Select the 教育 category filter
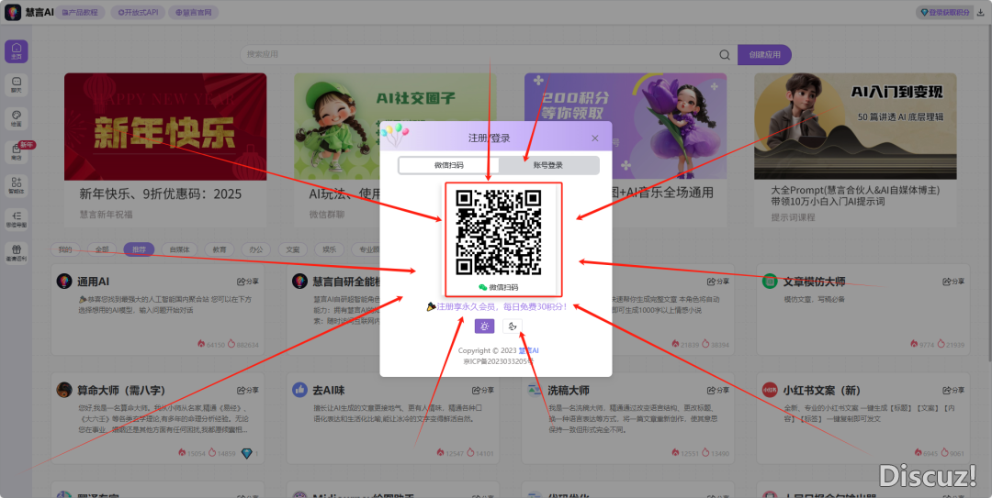This screenshot has width=992, height=498. (219, 249)
